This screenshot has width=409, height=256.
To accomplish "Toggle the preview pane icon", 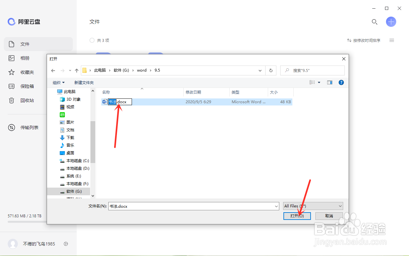I will [x=330, y=82].
